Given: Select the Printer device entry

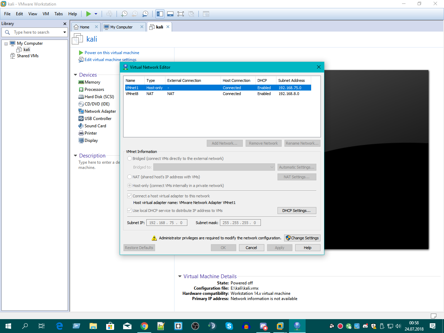Looking at the screenshot, I should pos(88,133).
